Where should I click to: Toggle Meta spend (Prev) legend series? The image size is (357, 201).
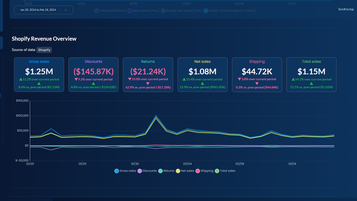[143, 11]
